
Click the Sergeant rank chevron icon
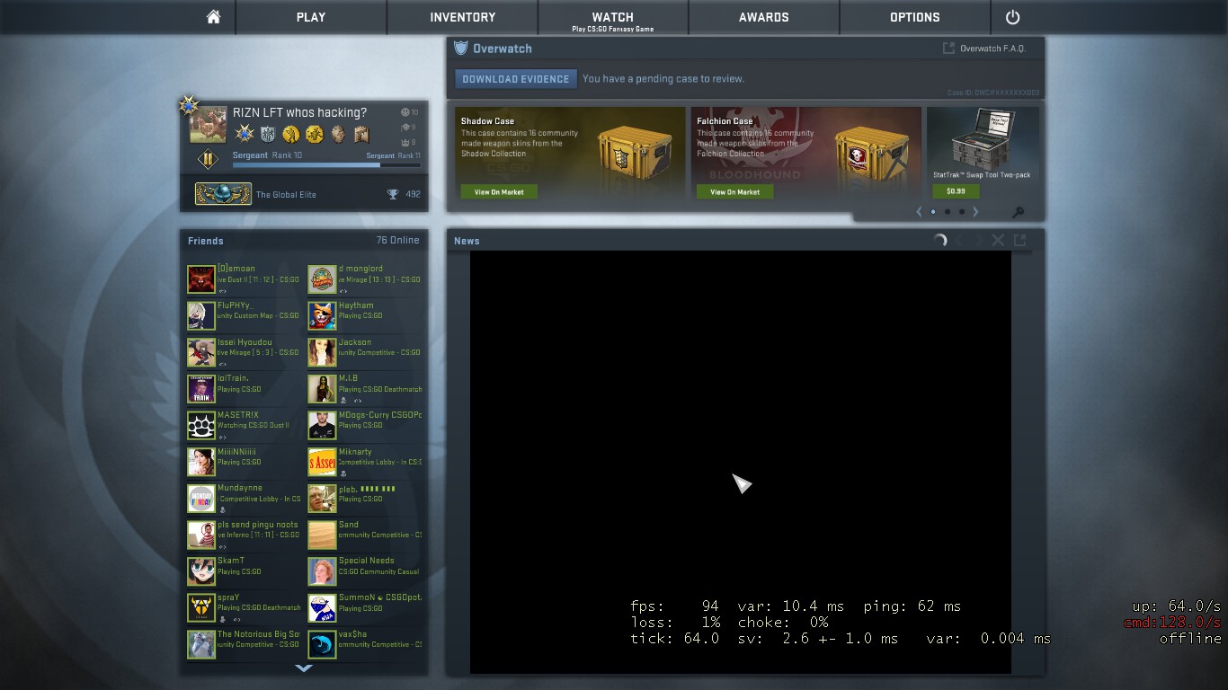coord(208,160)
